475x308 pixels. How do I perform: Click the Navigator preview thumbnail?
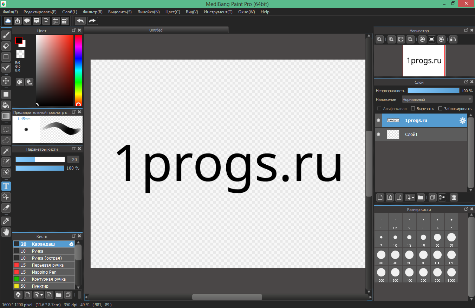point(424,61)
